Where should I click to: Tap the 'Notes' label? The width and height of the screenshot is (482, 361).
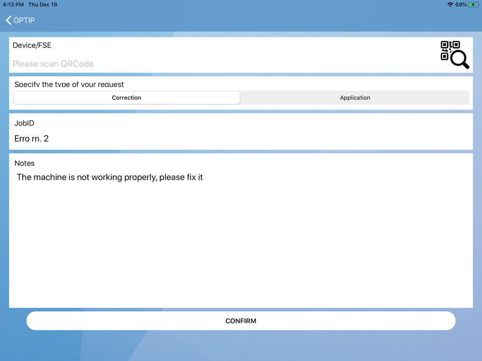pos(25,163)
